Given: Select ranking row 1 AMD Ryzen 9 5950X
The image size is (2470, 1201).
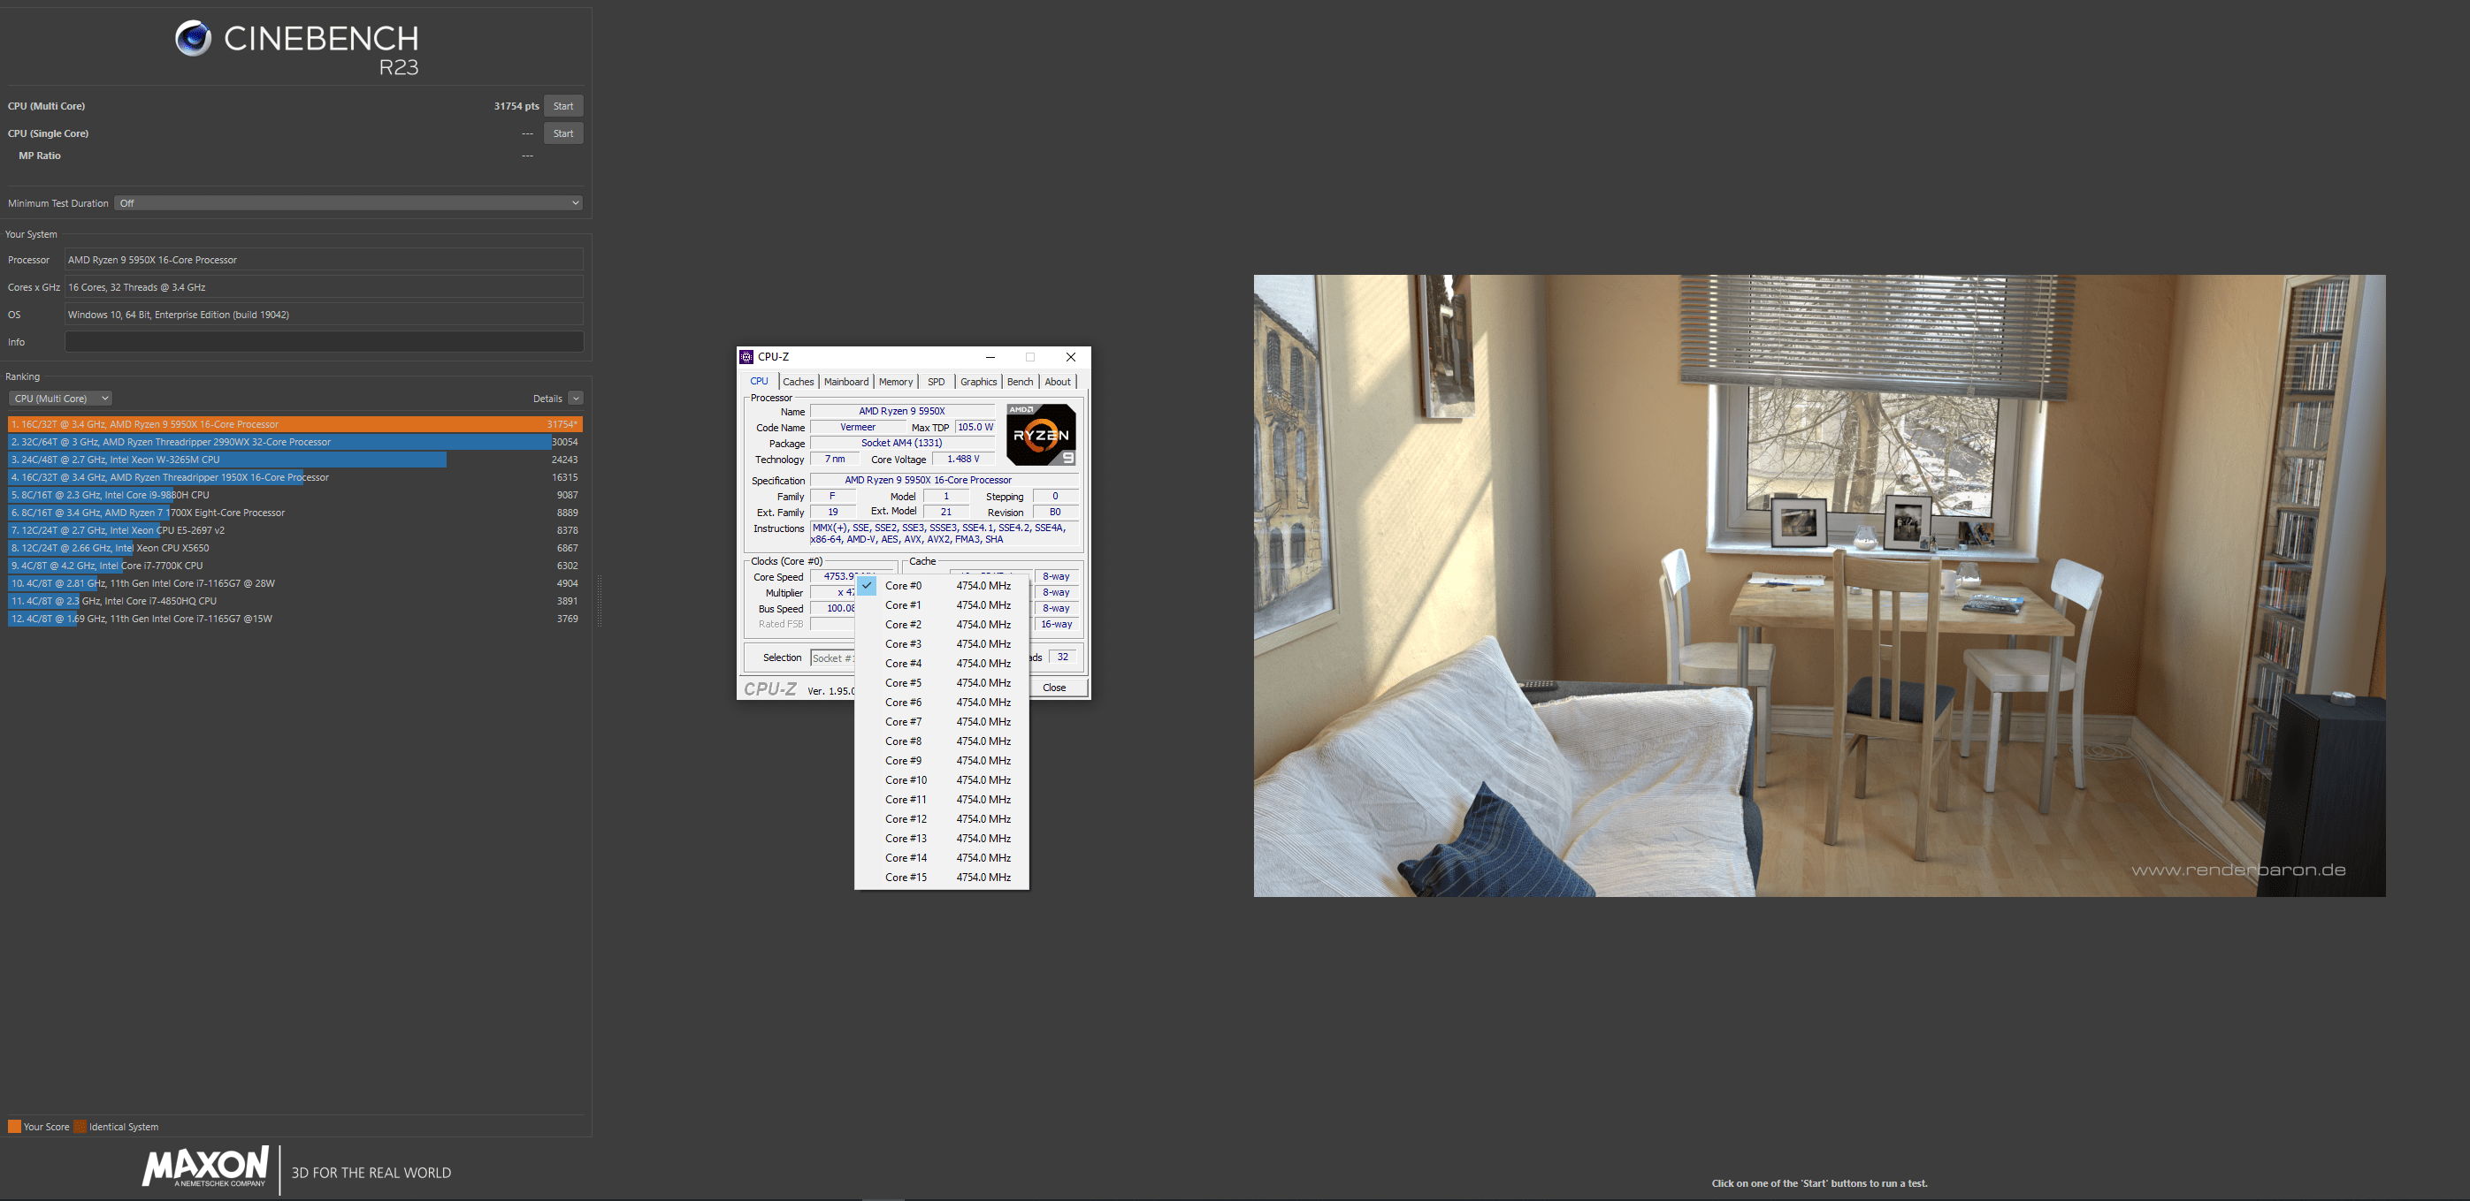Looking at the screenshot, I should [x=295, y=423].
